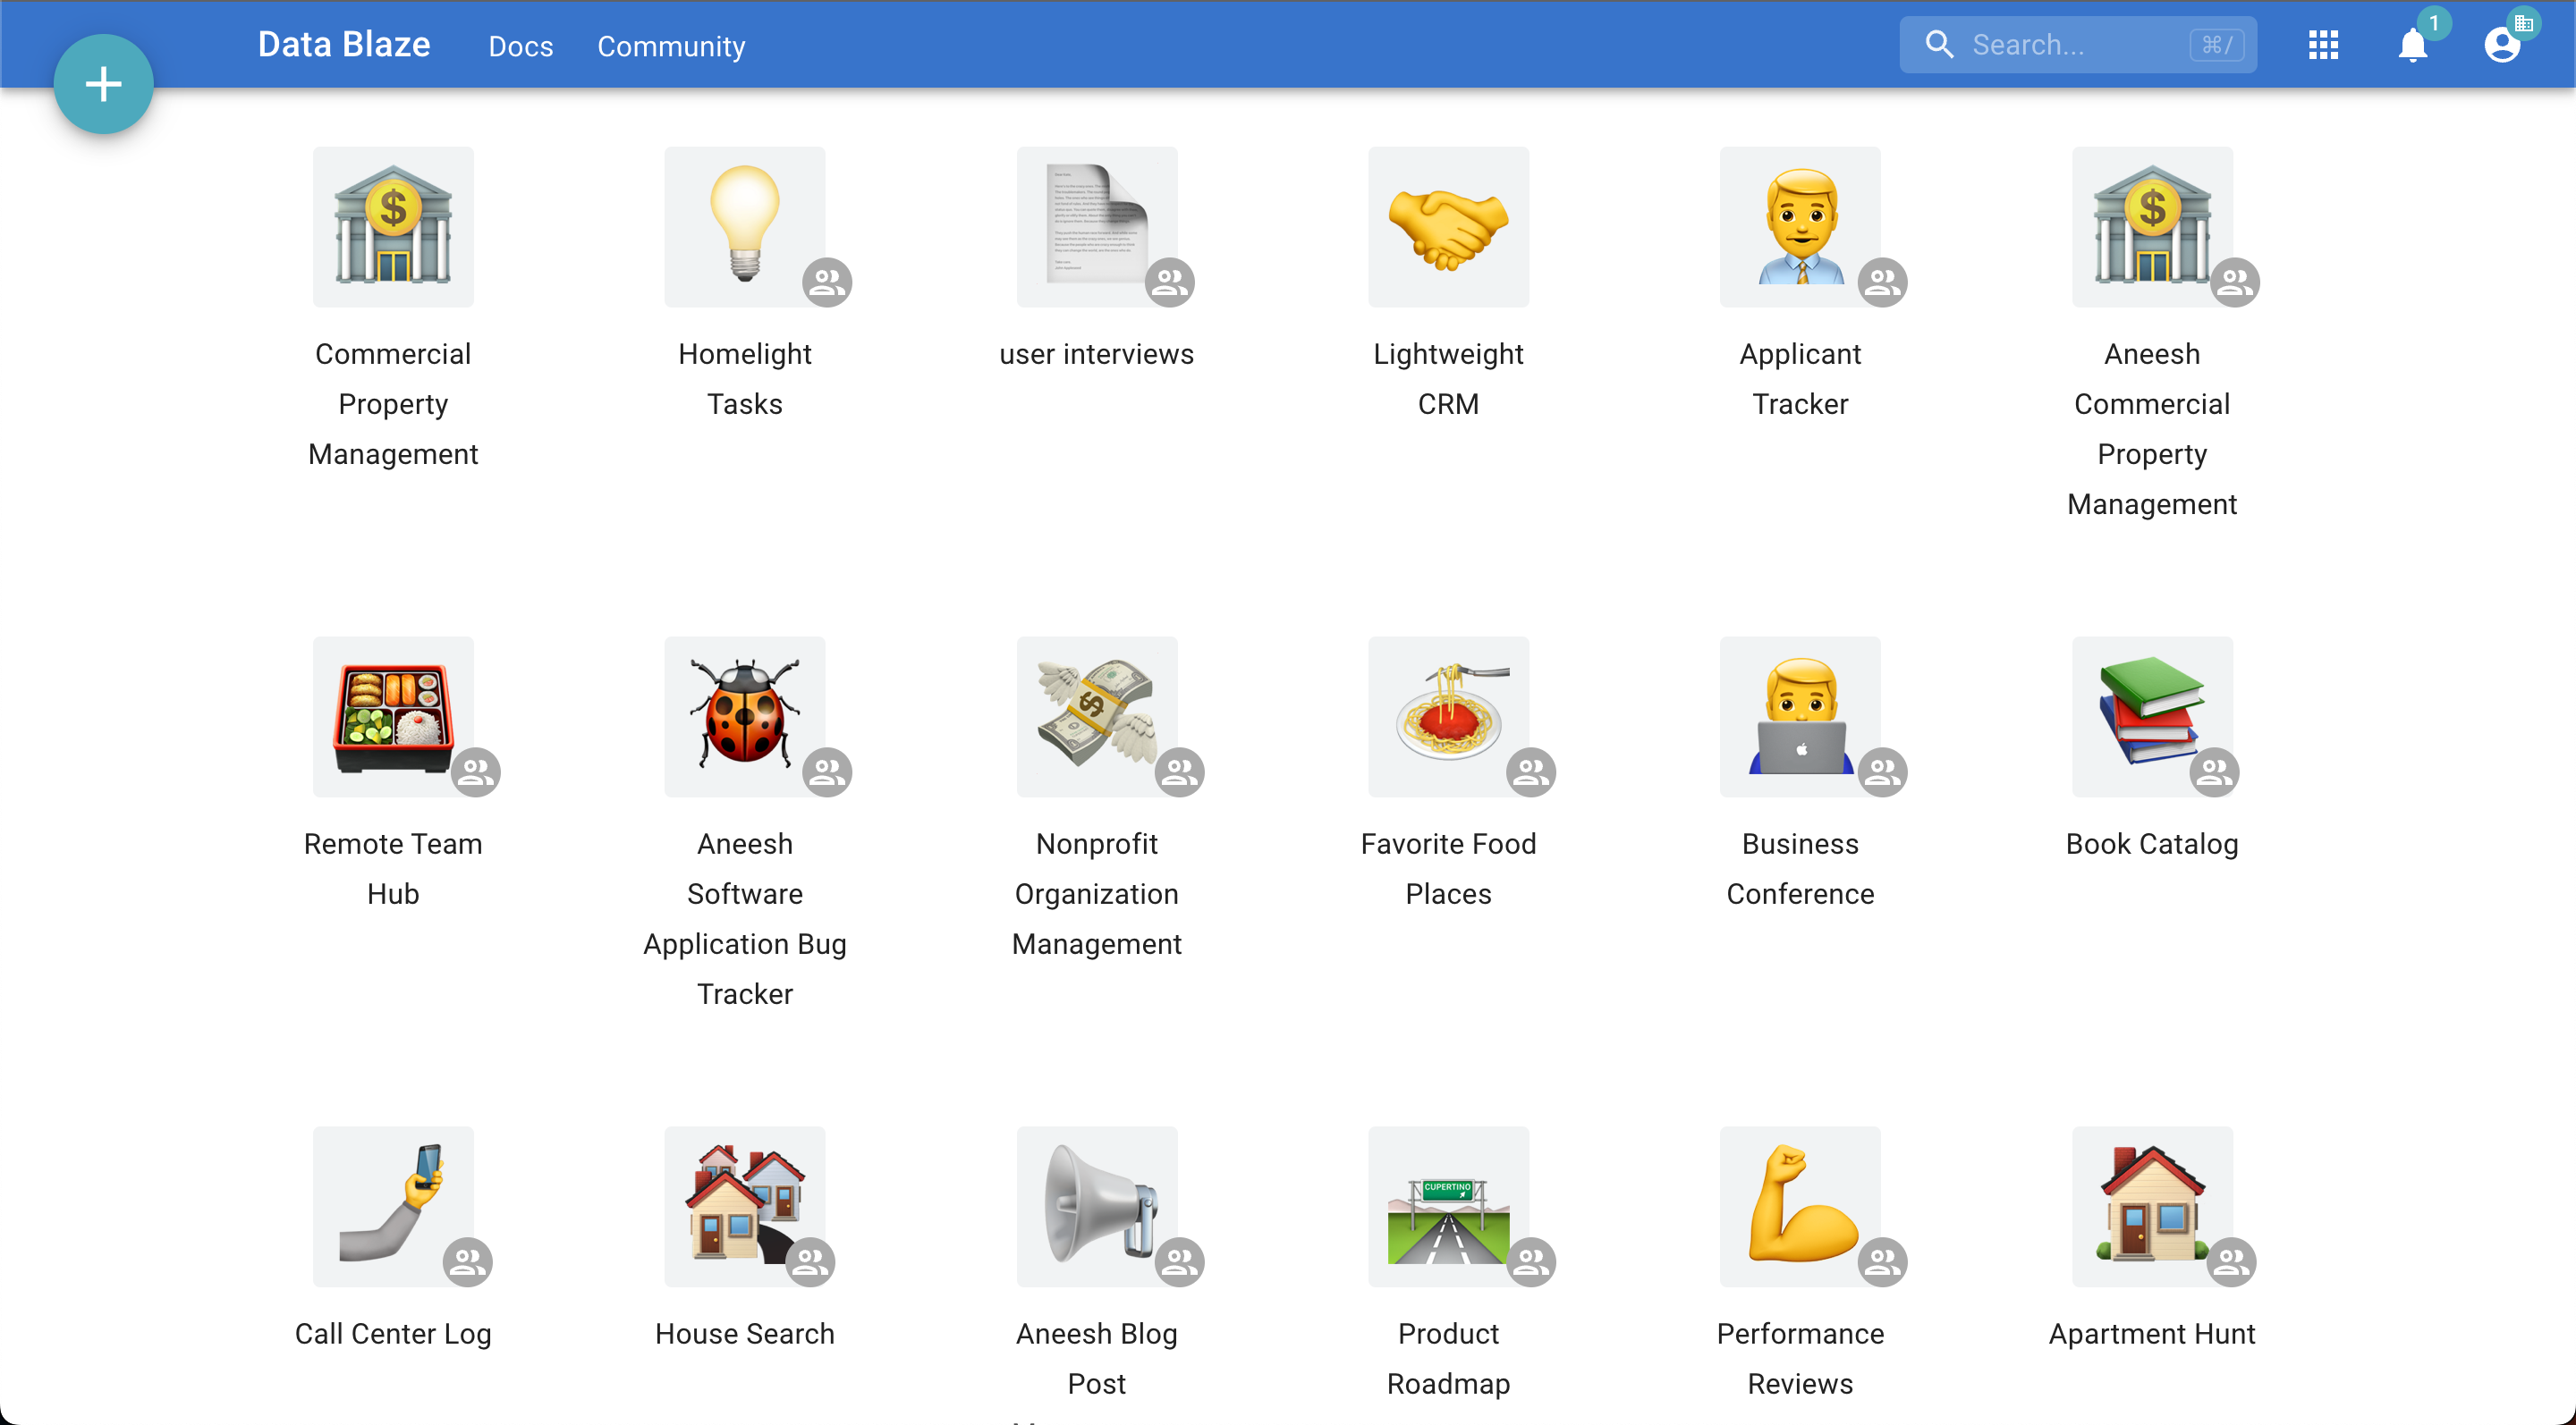2576x1425 pixels.
Task: Open the Performance Reviews flexed arm icon
Action: pos(1799,1205)
